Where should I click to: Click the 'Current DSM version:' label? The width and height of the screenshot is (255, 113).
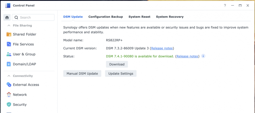[80, 48]
